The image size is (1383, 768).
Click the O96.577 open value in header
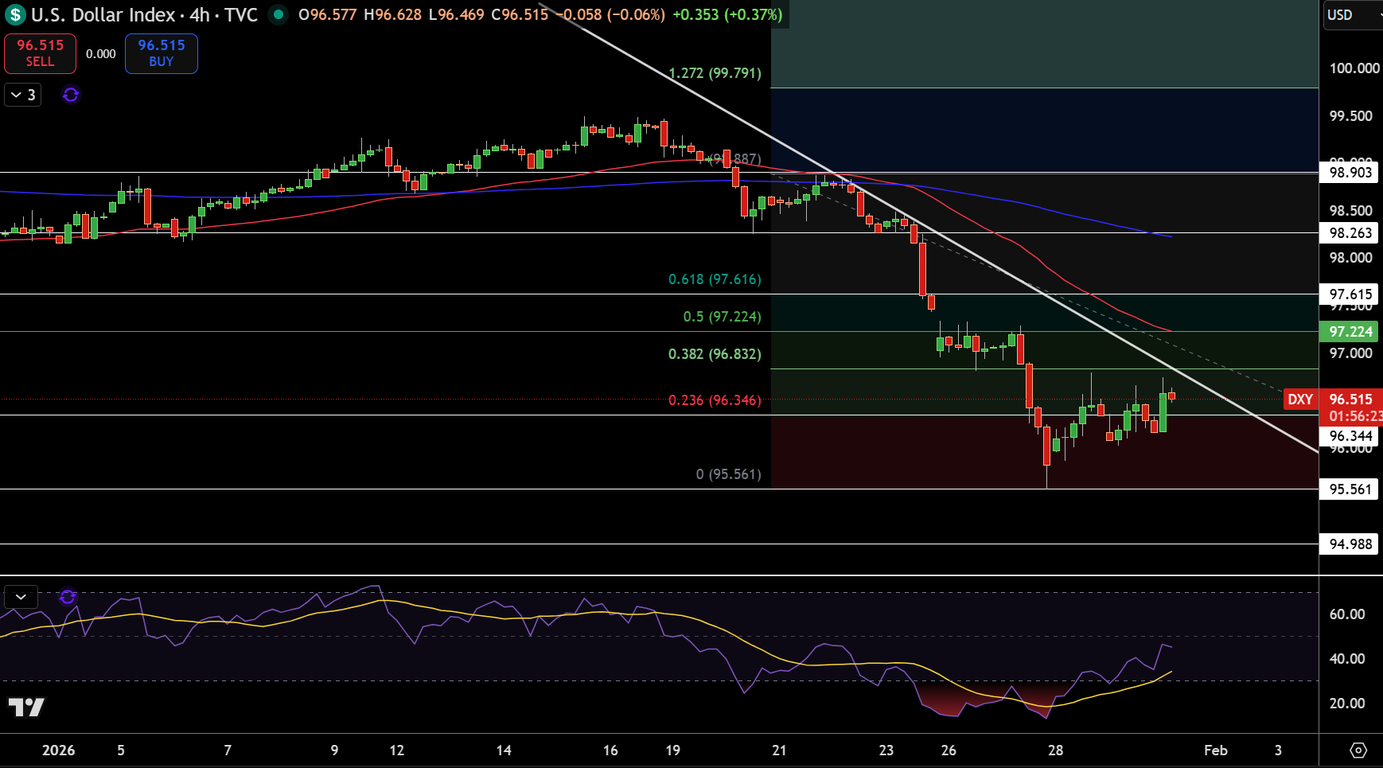[328, 14]
